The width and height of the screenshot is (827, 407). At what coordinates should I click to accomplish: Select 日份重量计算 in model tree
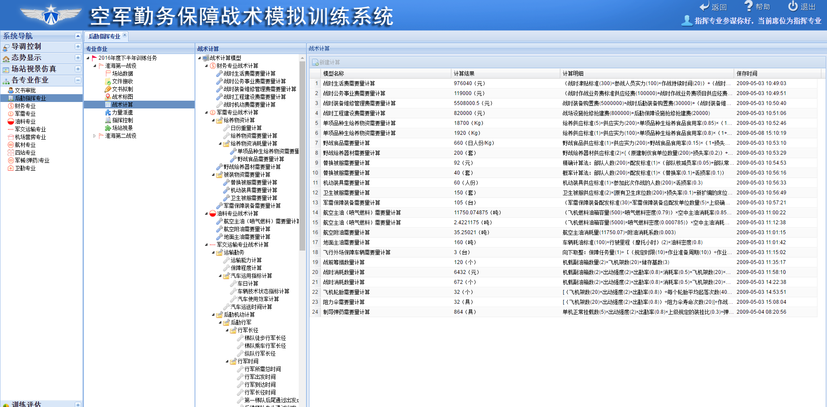(x=246, y=128)
